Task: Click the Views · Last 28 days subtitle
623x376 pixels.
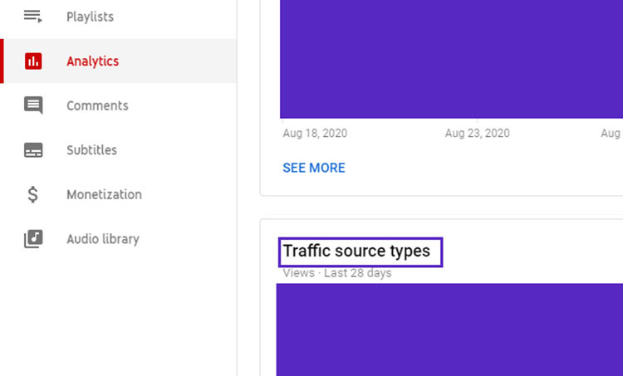Action: [x=337, y=273]
